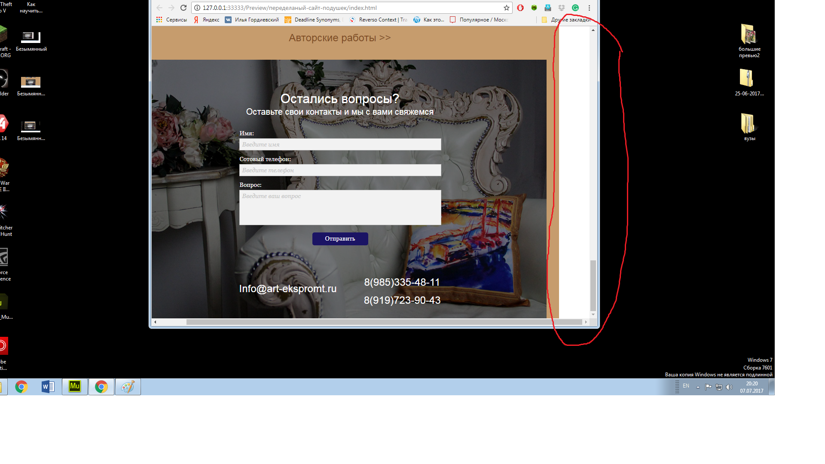Click the Сотовый телефон input field
The height and width of the screenshot is (464, 825).
click(x=340, y=170)
